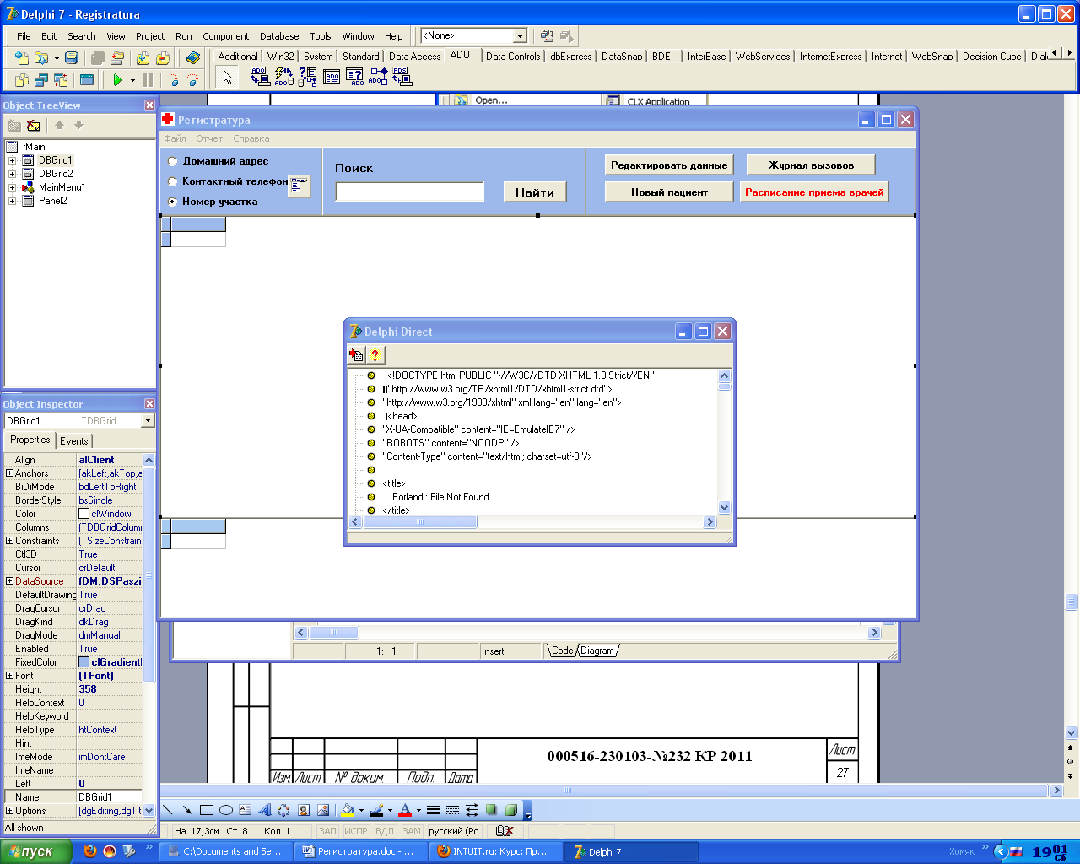The width and height of the screenshot is (1080, 864).
Task: Click Word font color A icon
Action: [405, 810]
